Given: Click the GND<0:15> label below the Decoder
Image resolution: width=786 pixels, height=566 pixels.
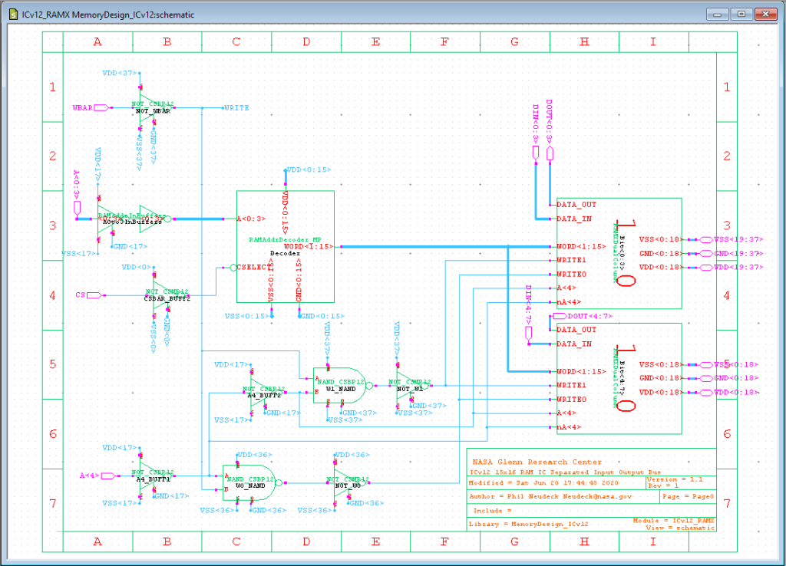Looking at the screenshot, I should [323, 316].
